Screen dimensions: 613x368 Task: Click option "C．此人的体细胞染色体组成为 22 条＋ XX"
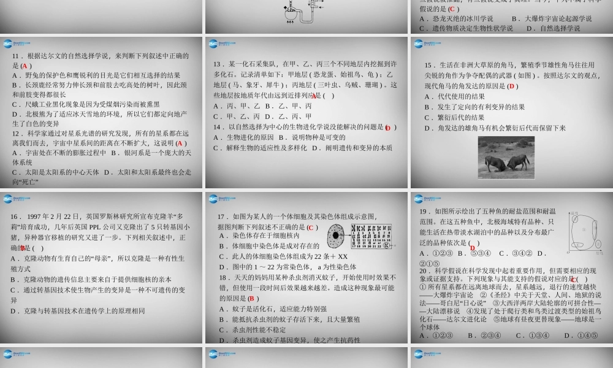point(283,256)
